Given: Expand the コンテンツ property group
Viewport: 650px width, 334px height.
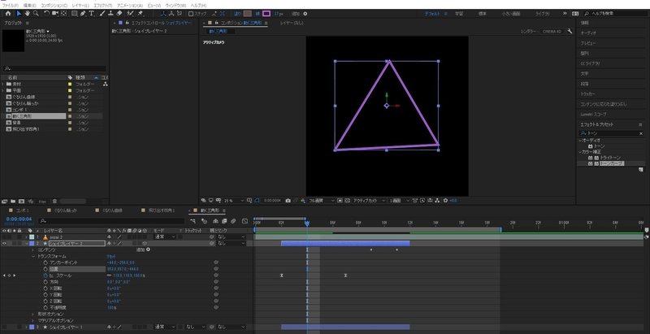Looking at the screenshot, I should (x=33, y=249).
